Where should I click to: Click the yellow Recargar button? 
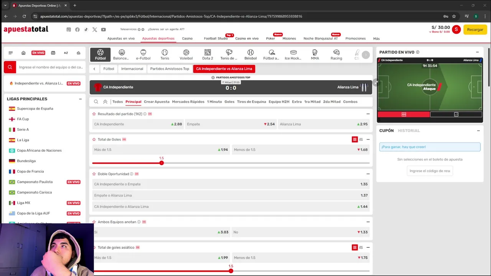point(475,30)
